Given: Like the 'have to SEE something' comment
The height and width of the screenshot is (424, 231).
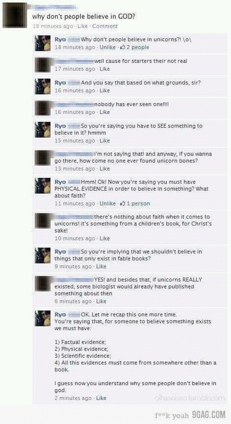Looking at the screenshot, I should click(x=105, y=140).
